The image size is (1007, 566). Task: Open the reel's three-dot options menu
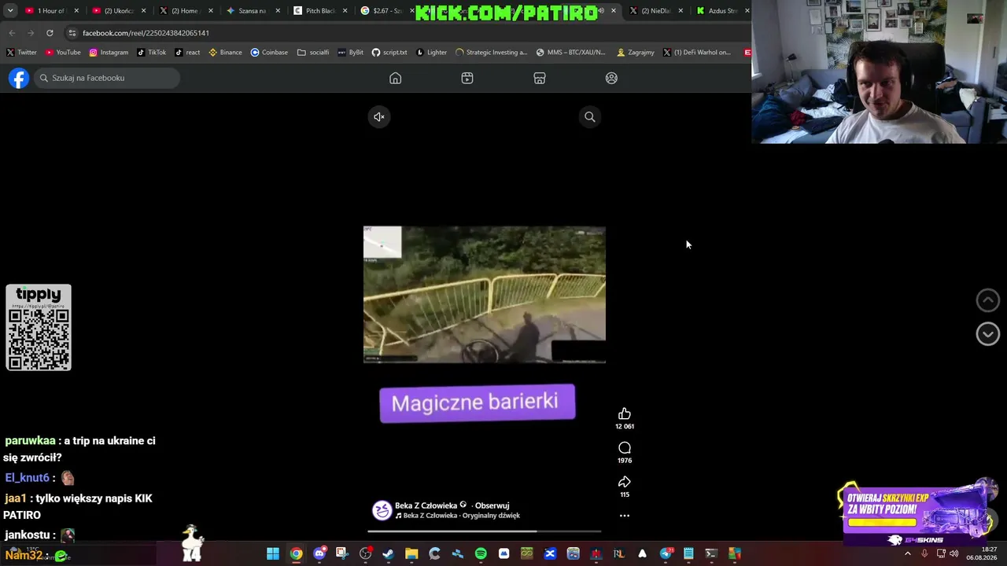tap(625, 516)
